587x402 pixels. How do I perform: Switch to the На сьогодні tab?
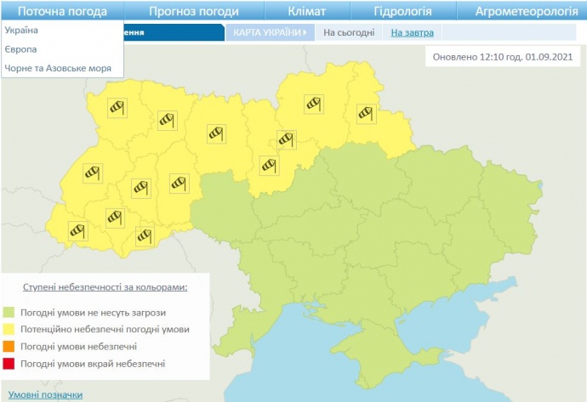tap(349, 32)
